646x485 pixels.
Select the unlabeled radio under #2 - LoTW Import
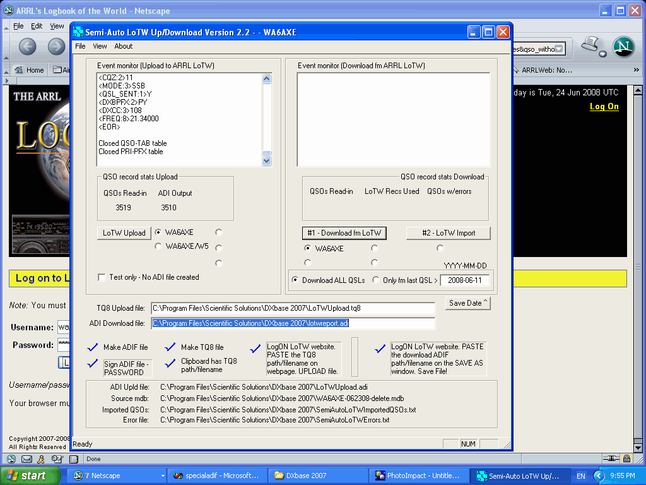(440, 248)
